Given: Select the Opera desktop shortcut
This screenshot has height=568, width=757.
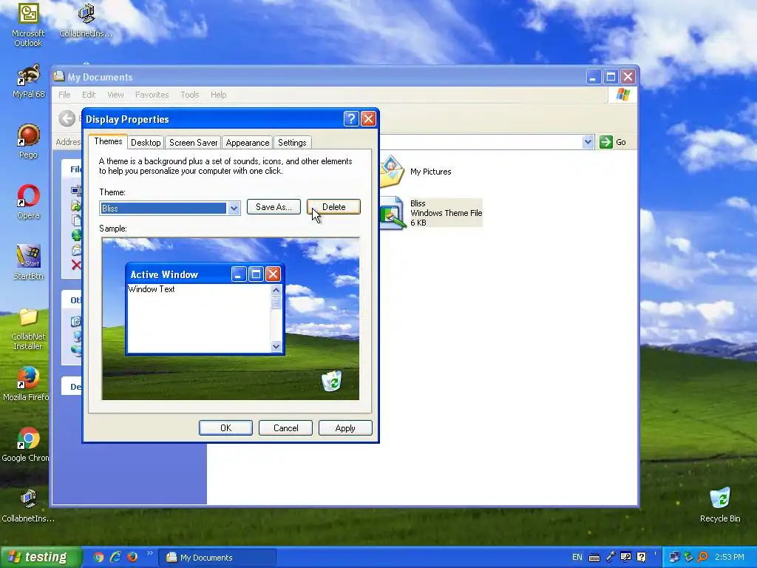Looking at the screenshot, I should point(28,202).
